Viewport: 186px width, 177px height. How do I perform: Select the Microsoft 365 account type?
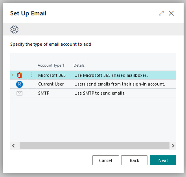click(52, 75)
